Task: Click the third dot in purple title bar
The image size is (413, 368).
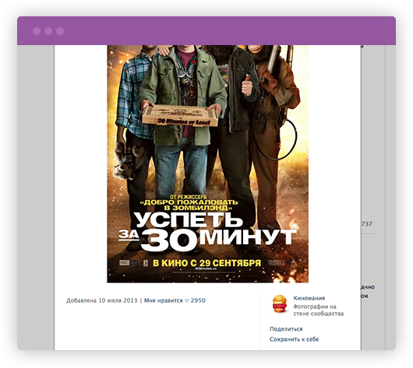Action: click(x=60, y=31)
